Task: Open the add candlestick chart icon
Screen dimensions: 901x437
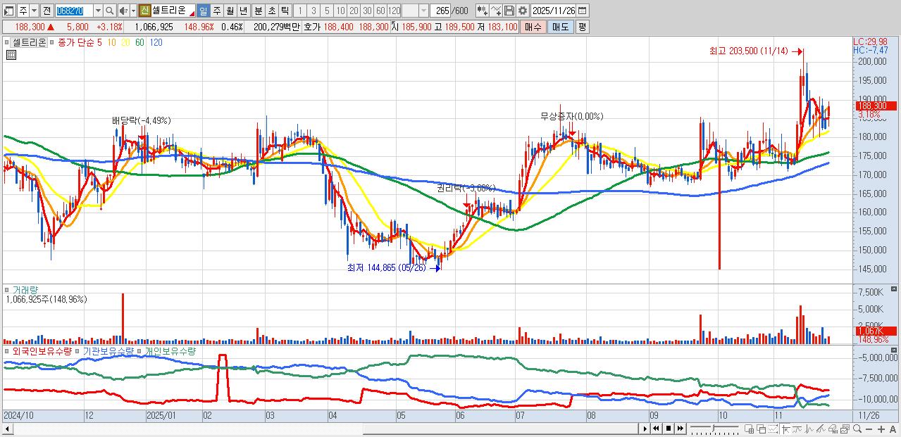Action: pos(482,11)
